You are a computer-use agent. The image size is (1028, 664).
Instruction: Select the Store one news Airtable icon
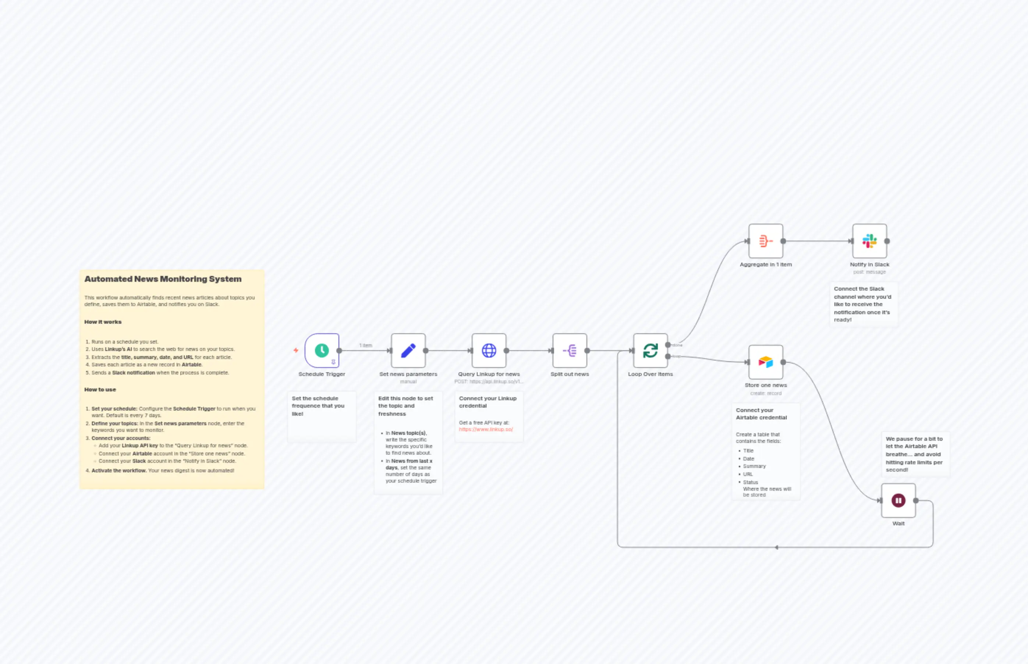pos(766,362)
